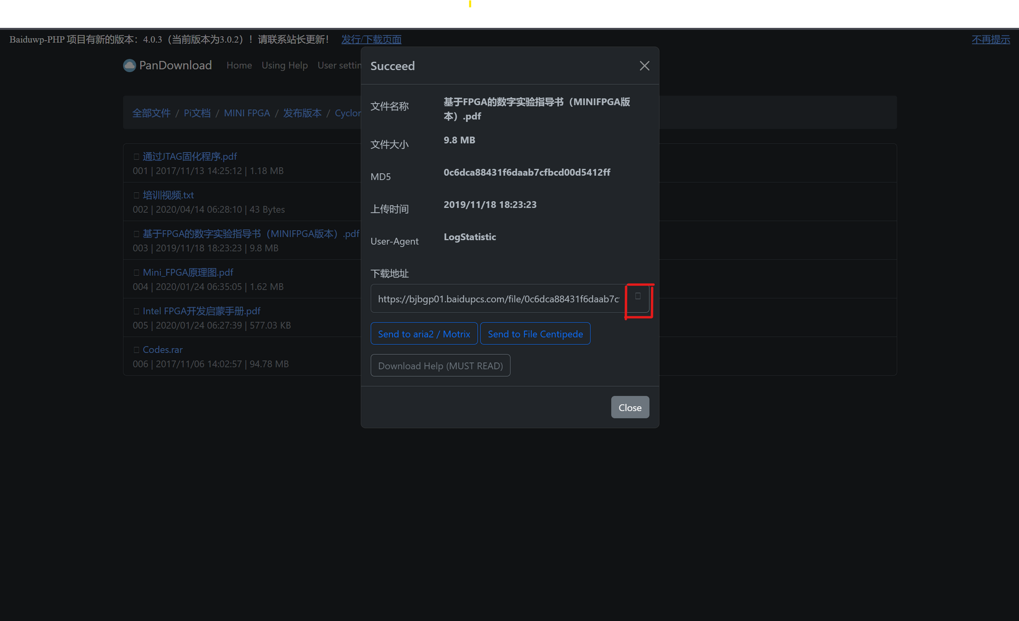Go to the Home nav item
1019x621 pixels.
pyautogui.click(x=239, y=65)
